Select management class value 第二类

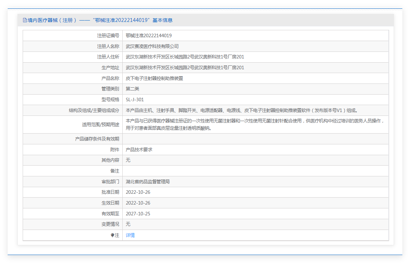132,89
